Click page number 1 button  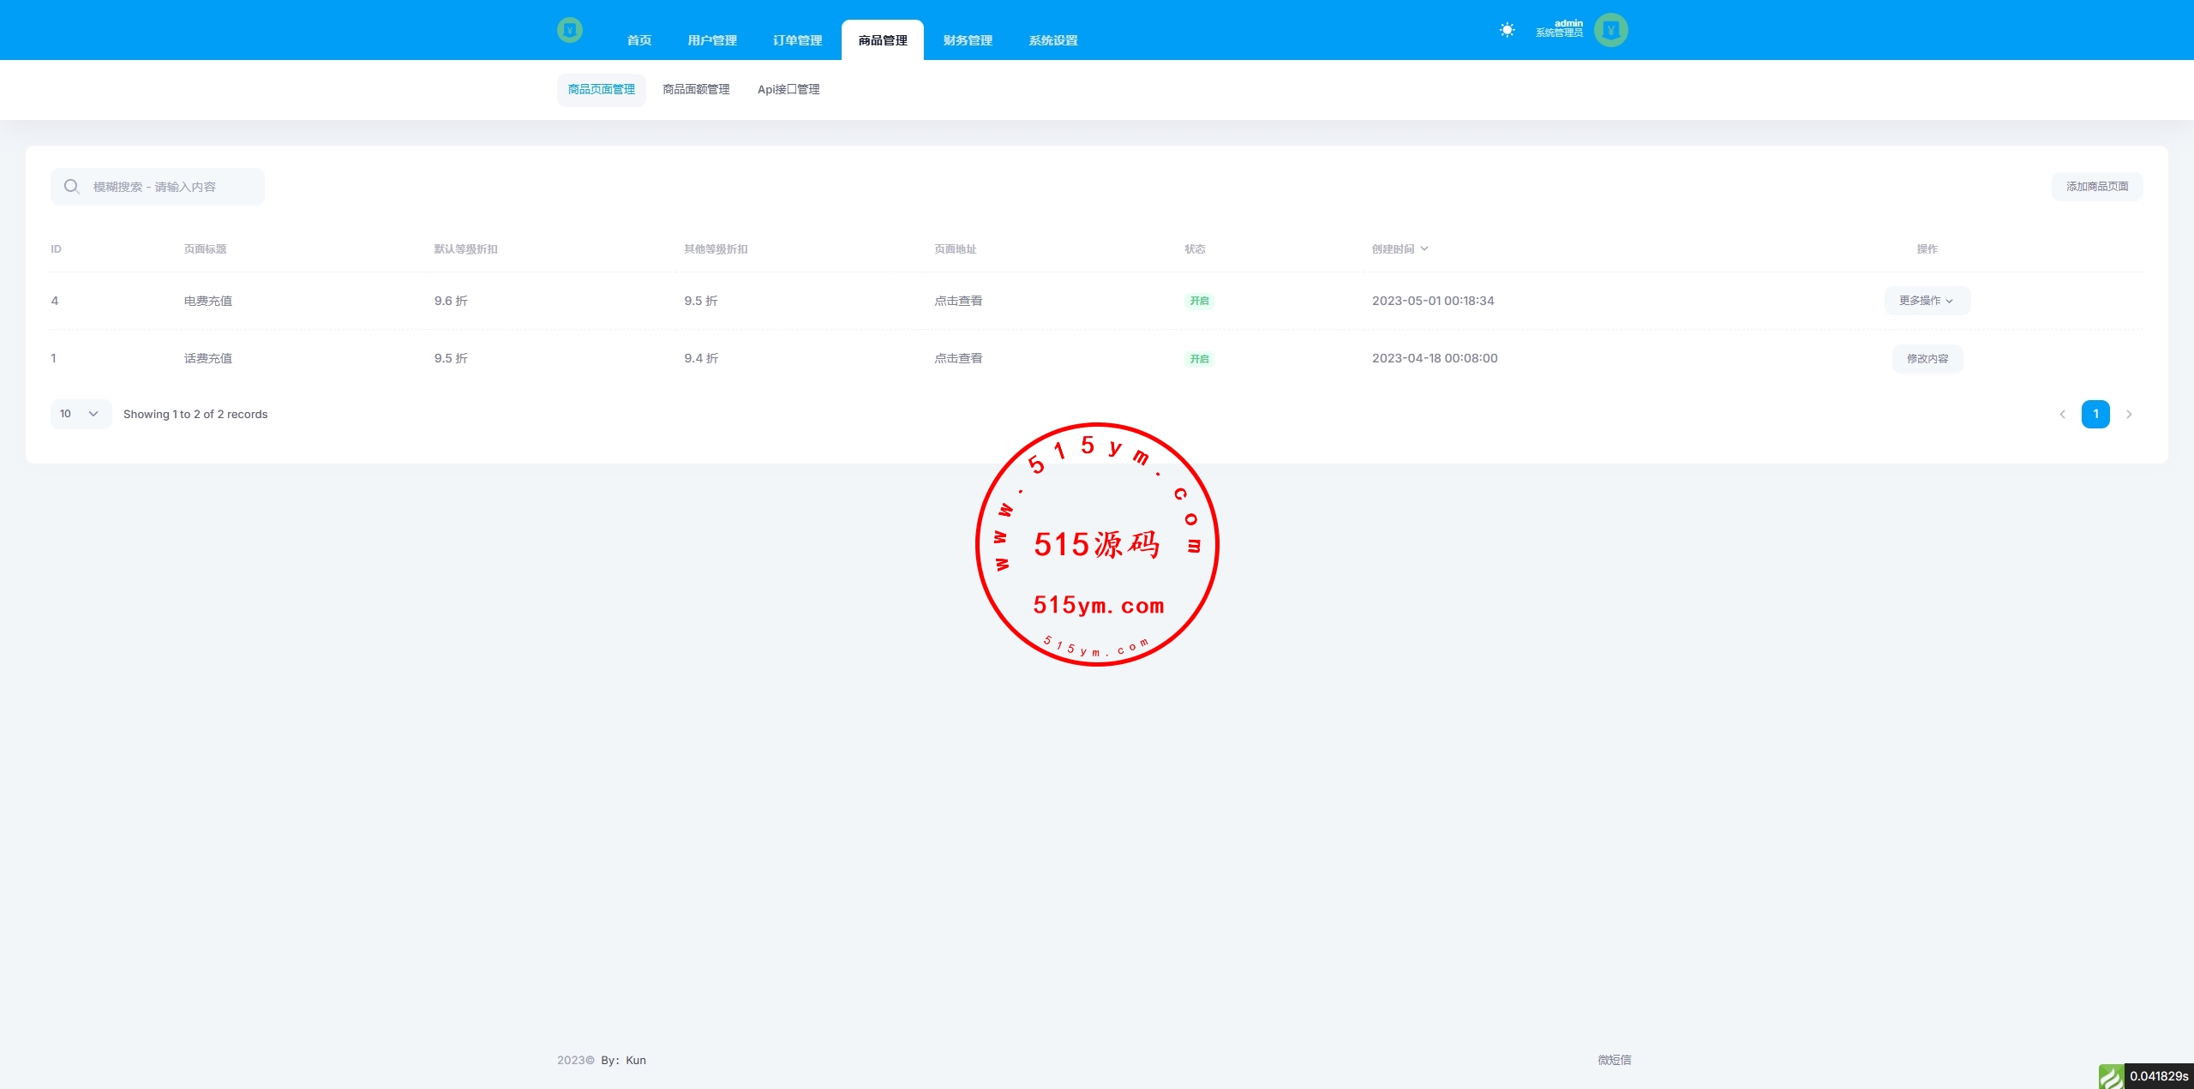point(2095,415)
